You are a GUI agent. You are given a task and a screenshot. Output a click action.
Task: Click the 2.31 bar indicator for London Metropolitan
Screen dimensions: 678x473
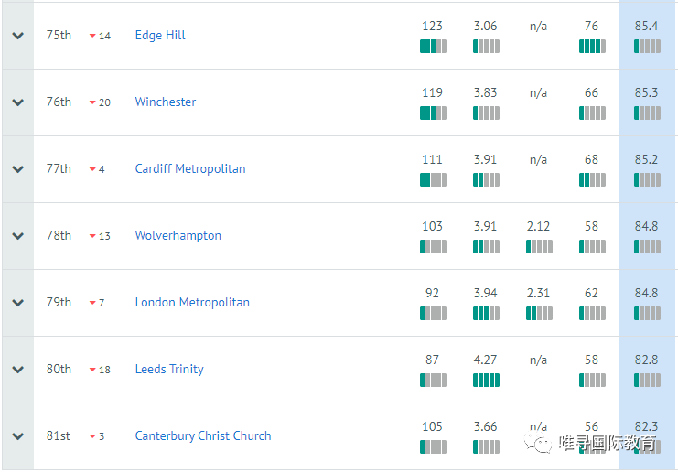click(539, 314)
